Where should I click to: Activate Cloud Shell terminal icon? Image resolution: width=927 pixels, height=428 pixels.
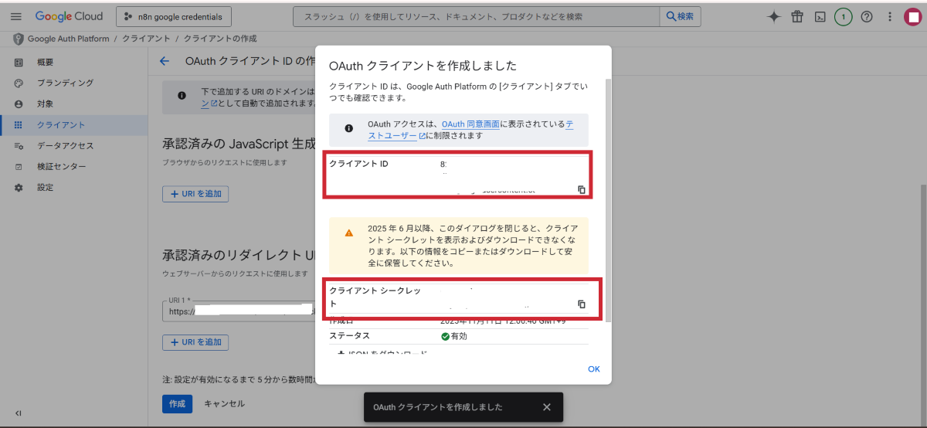pos(820,16)
